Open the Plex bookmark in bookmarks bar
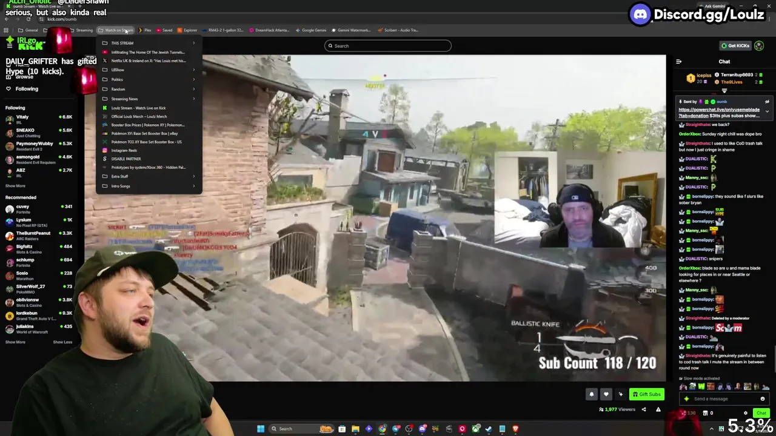The width and height of the screenshot is (776, 436). pyautogui.click(x=145, y=30)
